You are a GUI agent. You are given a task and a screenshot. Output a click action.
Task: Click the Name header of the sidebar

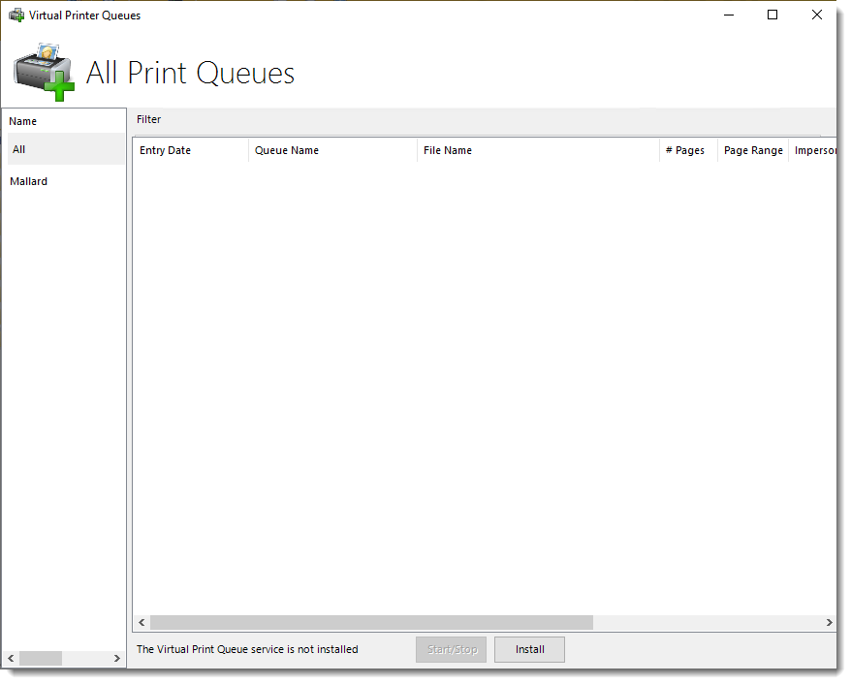pyautogui.click(x=22, y=120)
